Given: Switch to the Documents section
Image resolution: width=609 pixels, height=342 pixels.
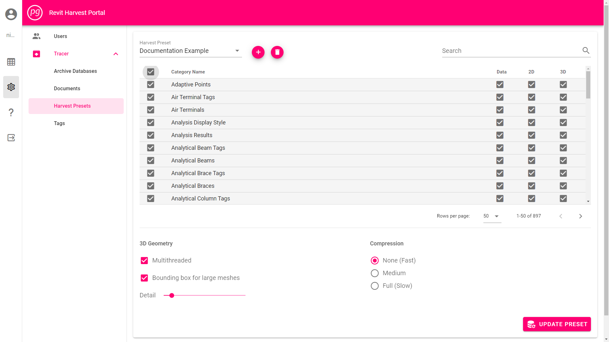Looking at the screenshot, I should point(67,88).
